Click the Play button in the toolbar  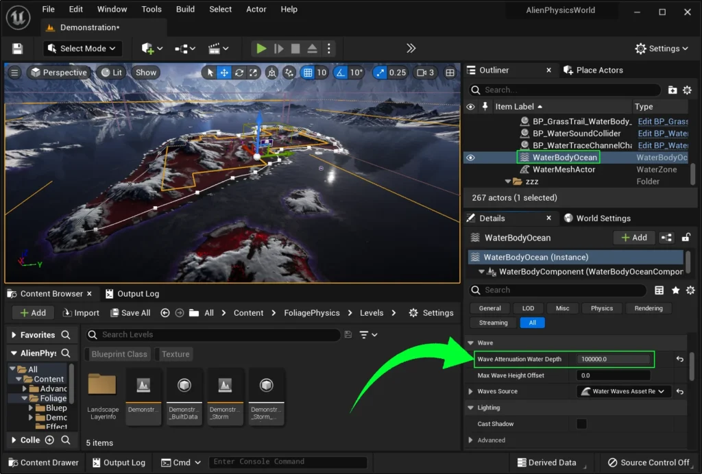pyautogui.click(x=261, y=49)
